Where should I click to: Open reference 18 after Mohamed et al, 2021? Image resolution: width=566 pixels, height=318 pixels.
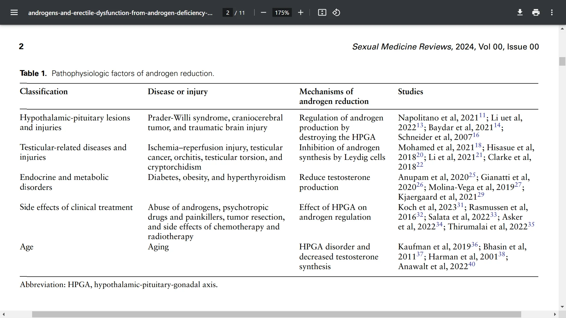pos(478,145)
